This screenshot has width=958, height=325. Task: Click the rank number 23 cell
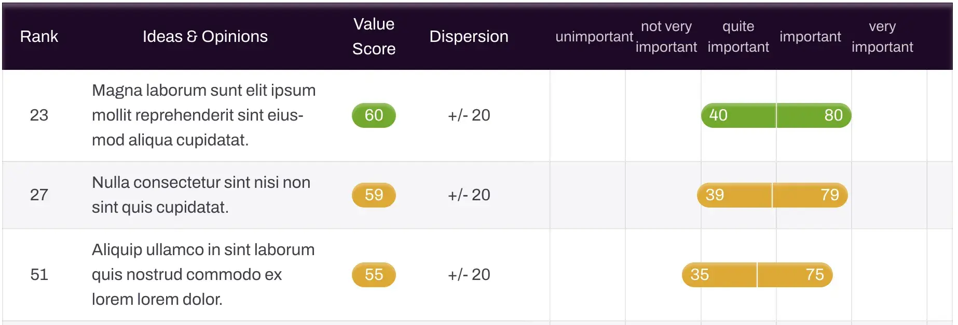click(39, 115)
